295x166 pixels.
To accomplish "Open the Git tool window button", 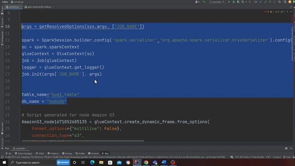I will point(8,154).
